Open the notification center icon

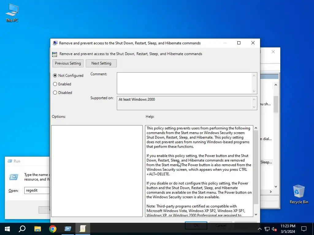pos(304,229)
